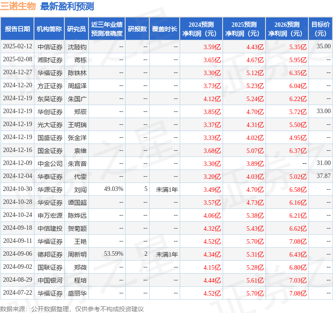This screenshot has height=313, width=333.
Task: Select the 2025预测净利润 column header
Action: pyautogui.click(x=244, y=29)
